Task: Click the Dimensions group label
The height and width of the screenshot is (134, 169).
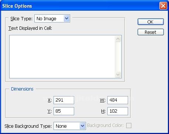Action: (x=22, y=89)
